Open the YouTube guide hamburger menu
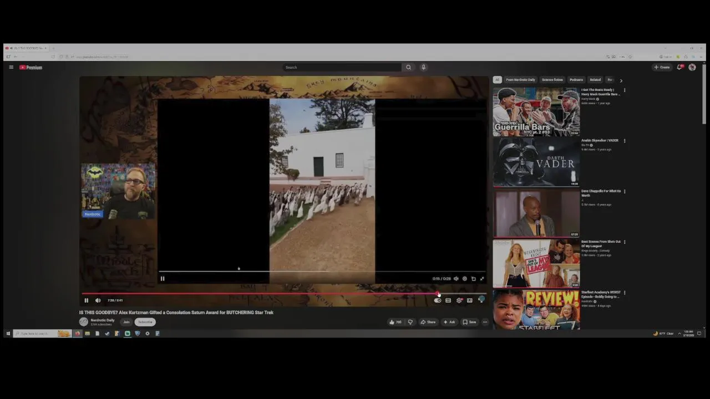The height and width of the screenshot is (399, 710). [x=11, y=67]
